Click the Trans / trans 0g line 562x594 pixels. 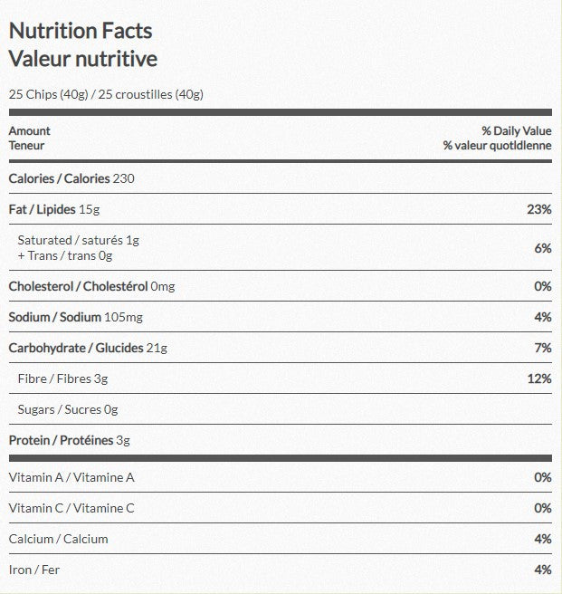coord(65,255)
